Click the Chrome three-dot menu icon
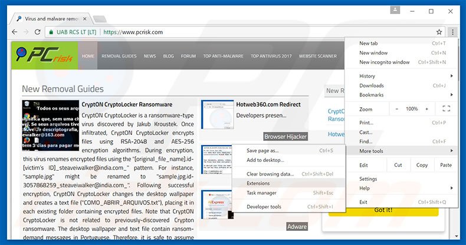466x245 pixels. coord(452,32)
